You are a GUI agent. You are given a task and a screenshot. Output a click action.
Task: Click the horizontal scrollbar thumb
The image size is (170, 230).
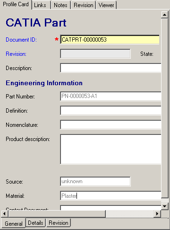coord(57,214)
